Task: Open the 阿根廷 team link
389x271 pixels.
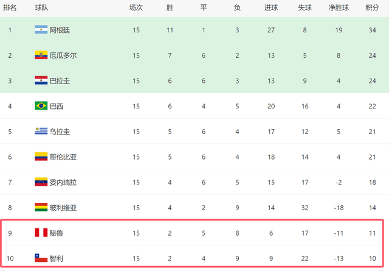Action: pos(60,30)
